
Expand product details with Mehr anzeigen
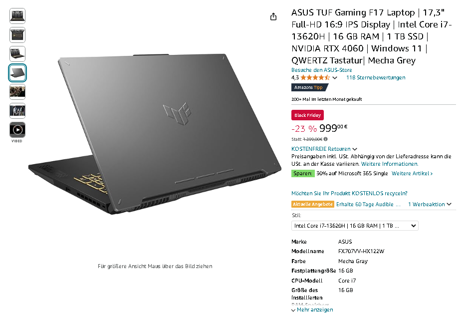point(312,310)
